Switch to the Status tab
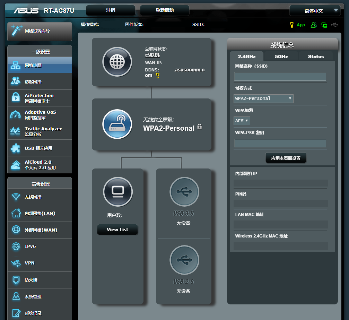The width and height of the screenshot is (349, 320). [x=316, y=57]
